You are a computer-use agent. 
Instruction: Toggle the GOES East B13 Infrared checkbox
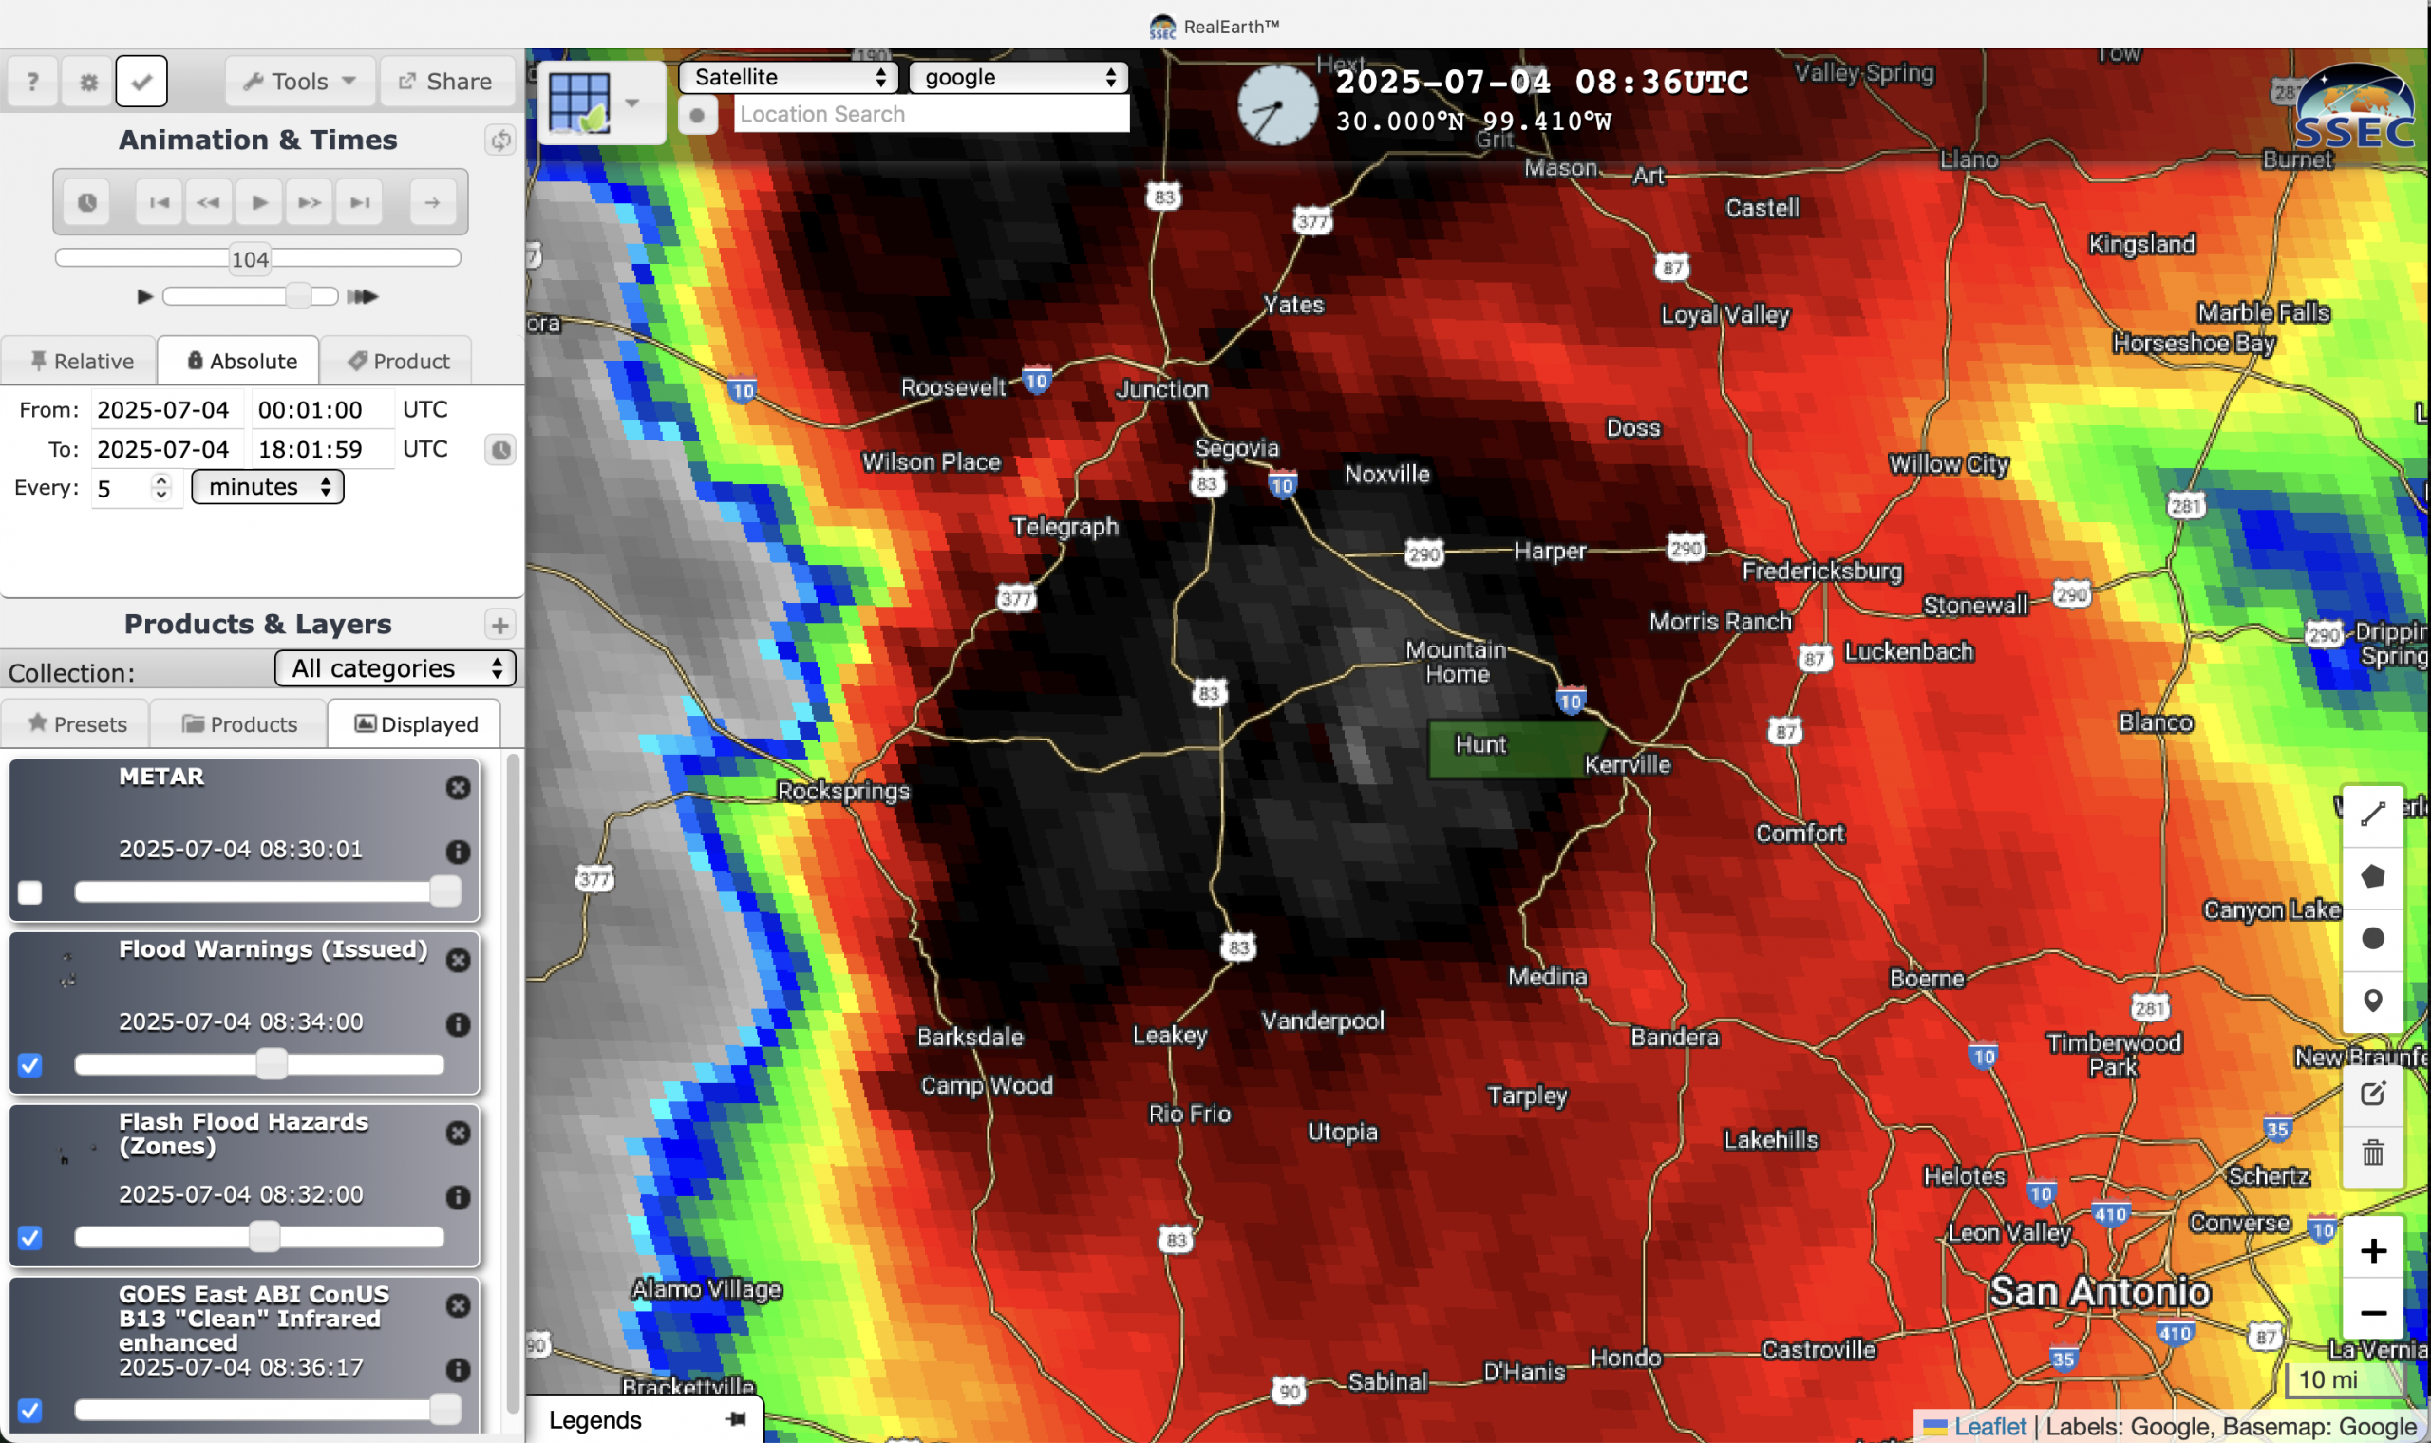click(30, 1410)
